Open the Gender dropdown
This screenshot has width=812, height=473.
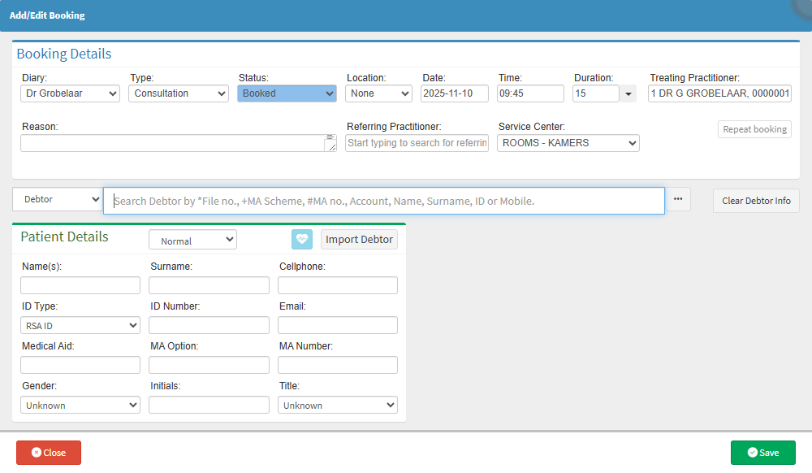80,405
